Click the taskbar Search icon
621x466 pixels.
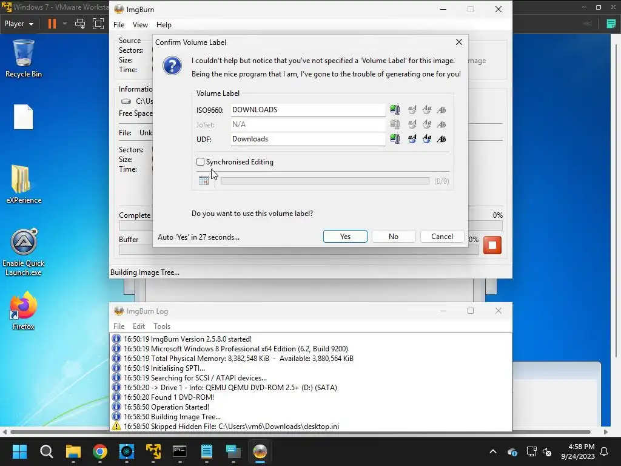[46, 451]
